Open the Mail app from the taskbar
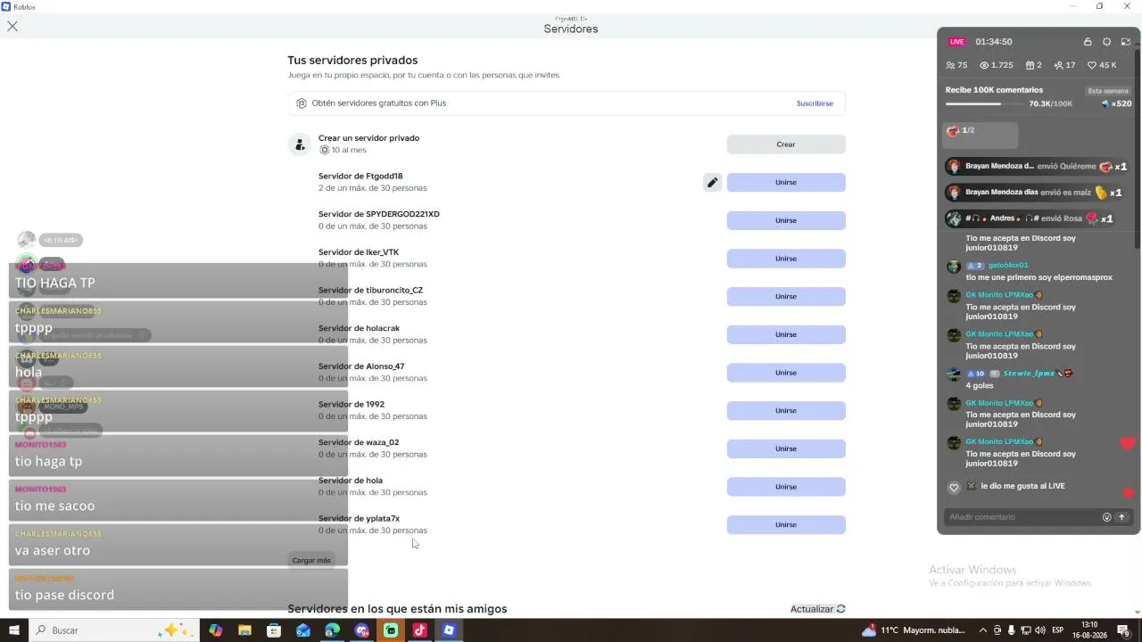This screenshot has width=1142, height=642. 303,630
